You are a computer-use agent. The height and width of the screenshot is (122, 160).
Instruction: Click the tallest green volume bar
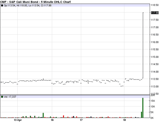tap(143, 108)
